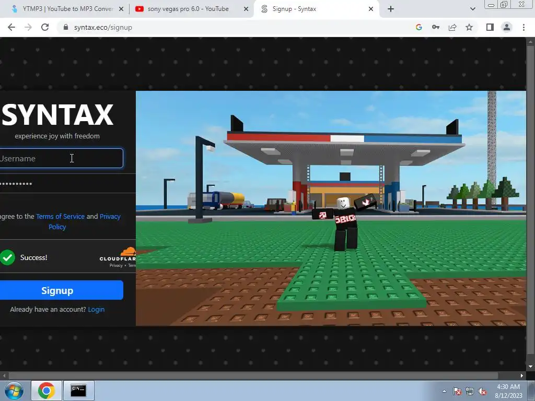
Task: Open the Chrome profile avatar
Action: click(507, 27)
